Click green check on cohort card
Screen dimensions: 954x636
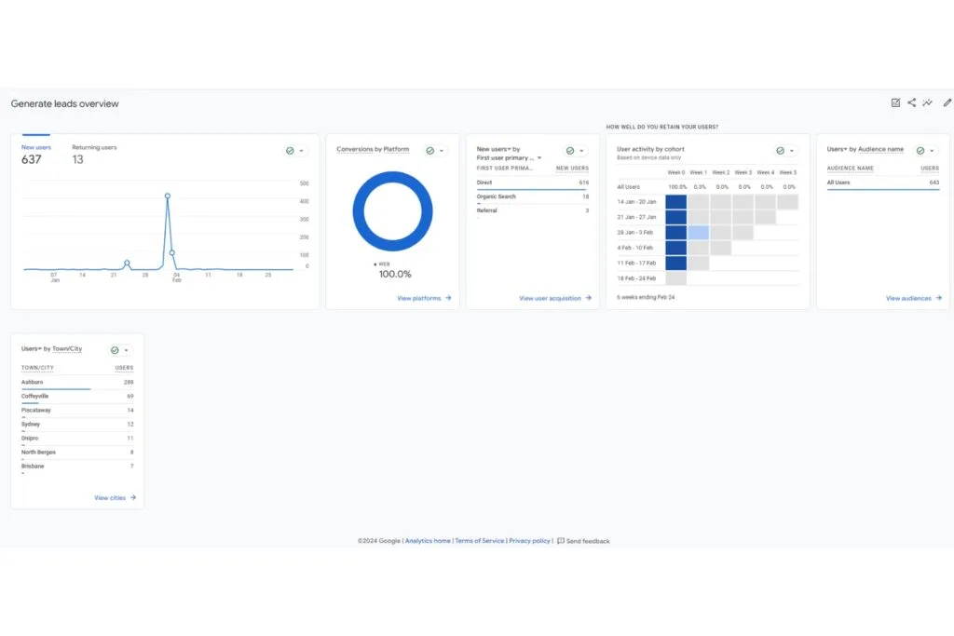point(780,151)
